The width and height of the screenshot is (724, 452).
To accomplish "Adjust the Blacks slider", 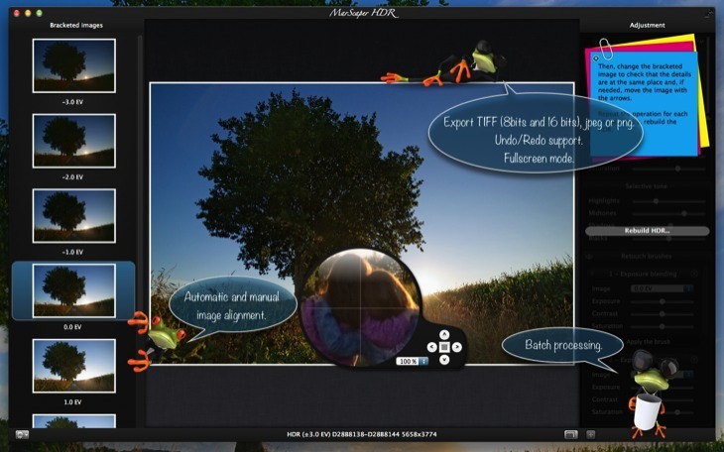I will click(x=668, y=239).
